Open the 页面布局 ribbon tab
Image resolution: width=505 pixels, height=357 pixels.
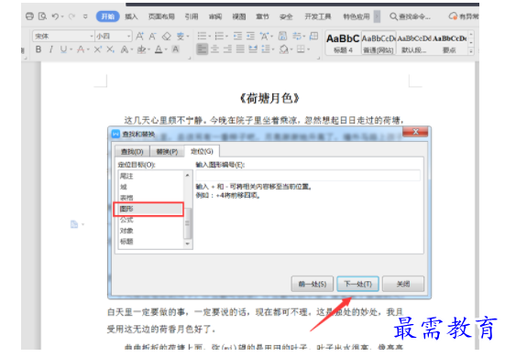[161, 16]
